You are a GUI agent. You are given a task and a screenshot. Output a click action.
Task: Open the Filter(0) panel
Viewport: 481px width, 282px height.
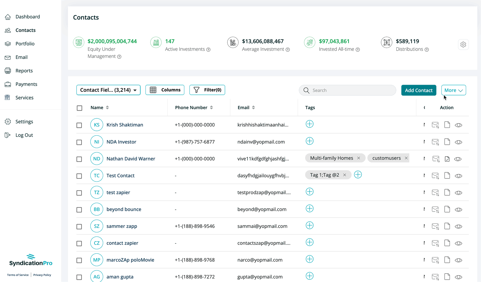tap(207, 90)
